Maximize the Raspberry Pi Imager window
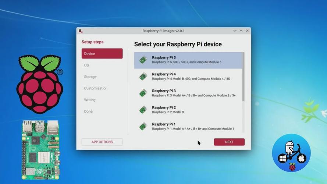Image resolution: width=327 pixels, height=184 pixels. click(x=241, y=31)
